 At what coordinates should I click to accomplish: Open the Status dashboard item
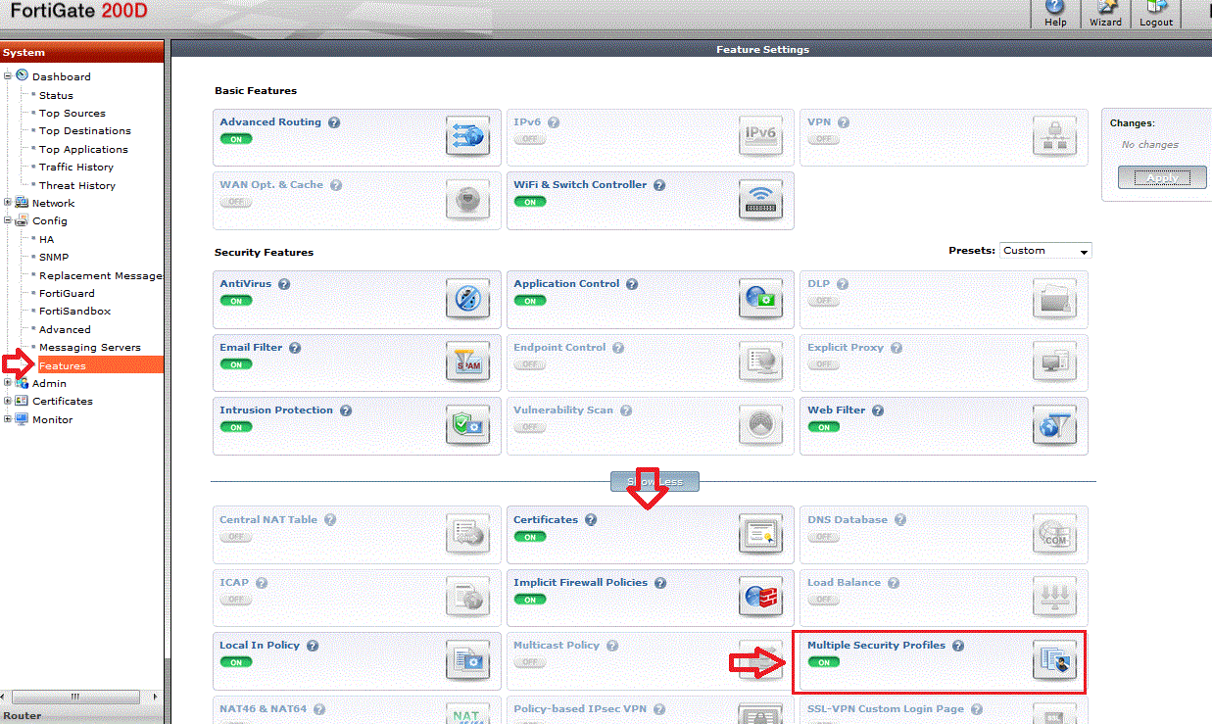(x=56, y=95)
